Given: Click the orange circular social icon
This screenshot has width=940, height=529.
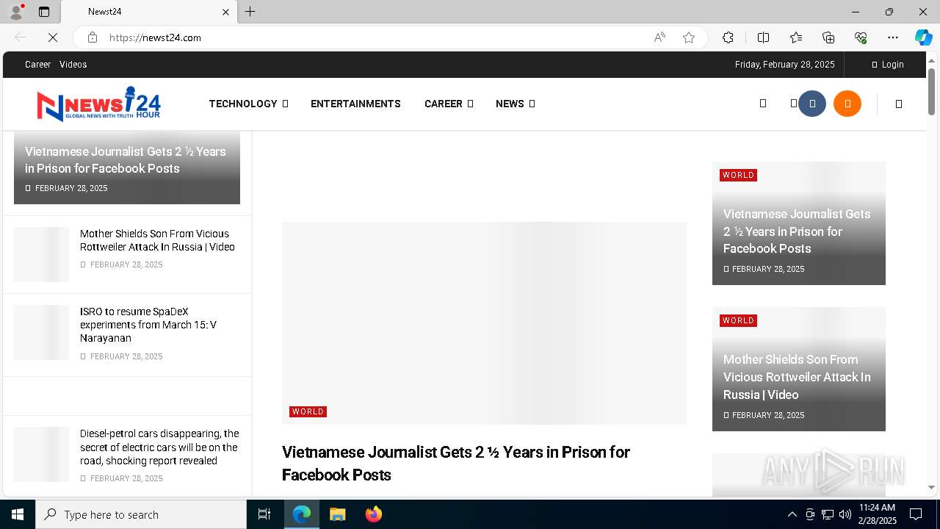Looking at the screenshot, I should coord(847,104).
